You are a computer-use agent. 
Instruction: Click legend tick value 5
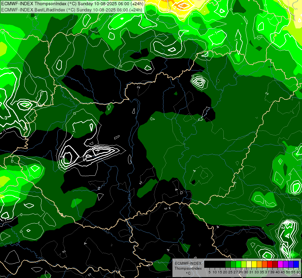209,272
